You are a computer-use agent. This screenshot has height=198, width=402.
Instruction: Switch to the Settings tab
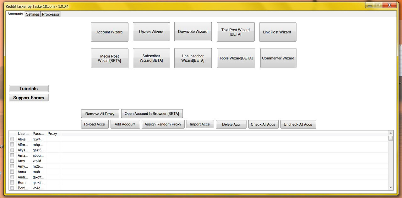33,14
